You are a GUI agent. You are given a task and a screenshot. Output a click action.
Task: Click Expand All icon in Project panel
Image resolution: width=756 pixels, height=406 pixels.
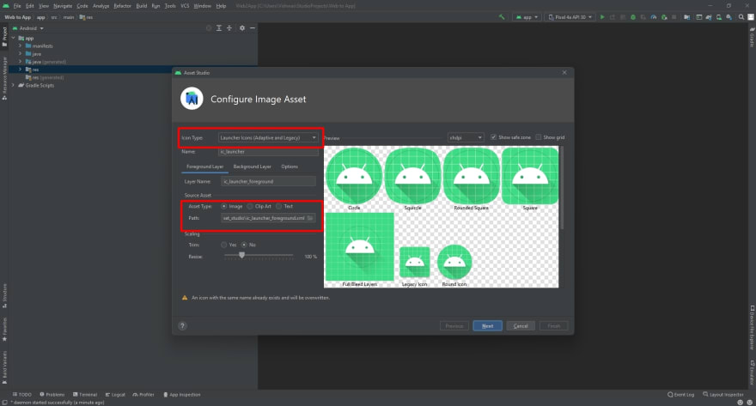pos(219,28)
